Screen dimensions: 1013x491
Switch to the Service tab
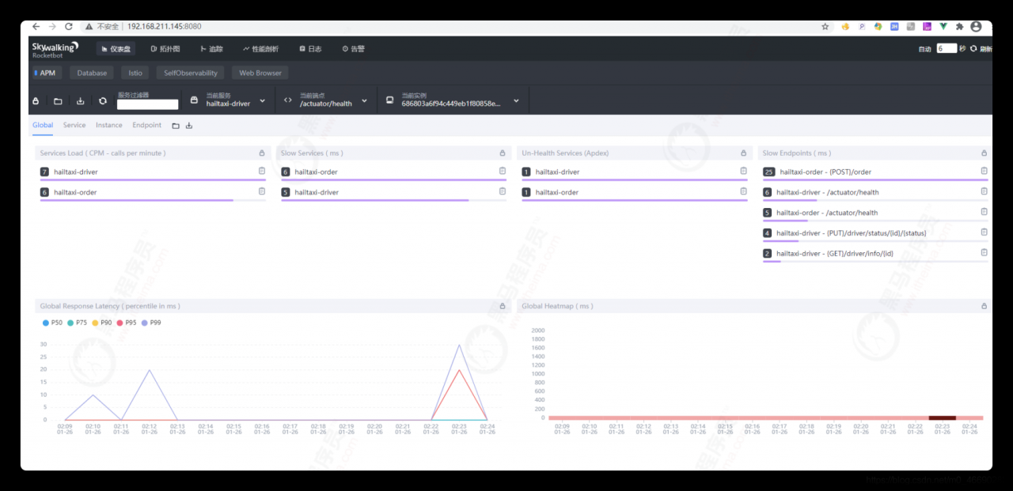[74, 125]
